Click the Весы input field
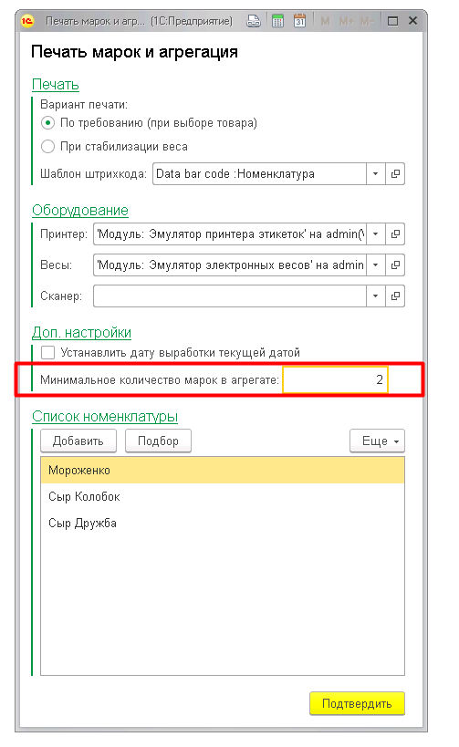459x747 pixels. coord(230,265)
